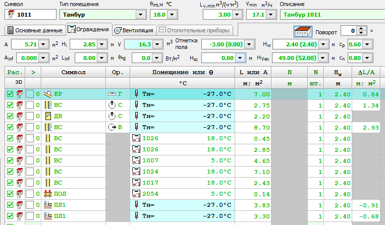Screen dimensions: 385x225
Task: Click the room icon beside 1007
Action: point(136,160)
